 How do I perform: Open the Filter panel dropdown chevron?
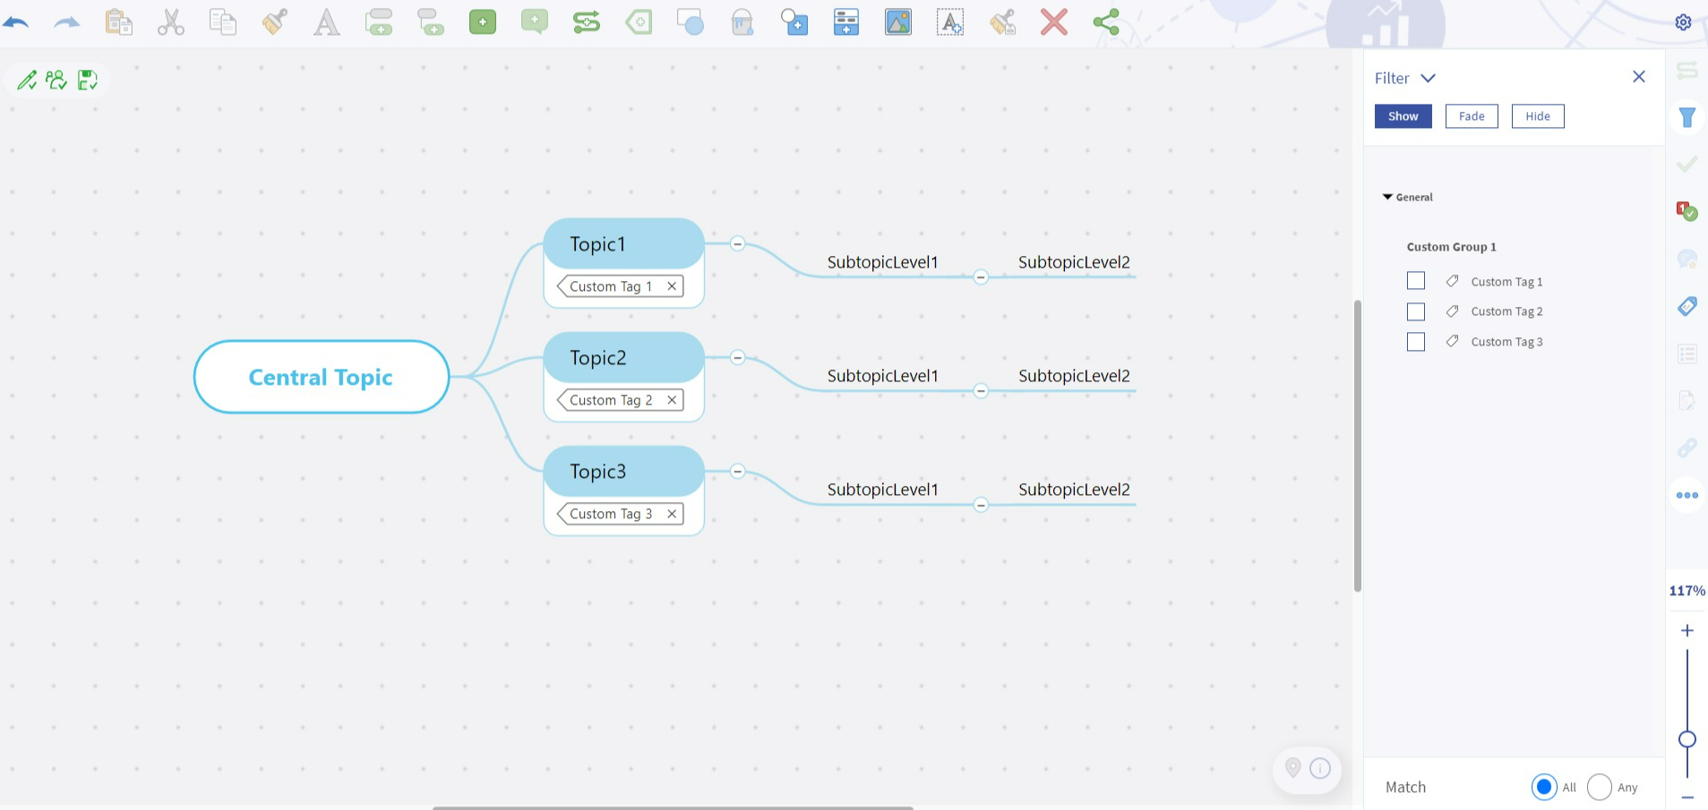point(1429,79)
